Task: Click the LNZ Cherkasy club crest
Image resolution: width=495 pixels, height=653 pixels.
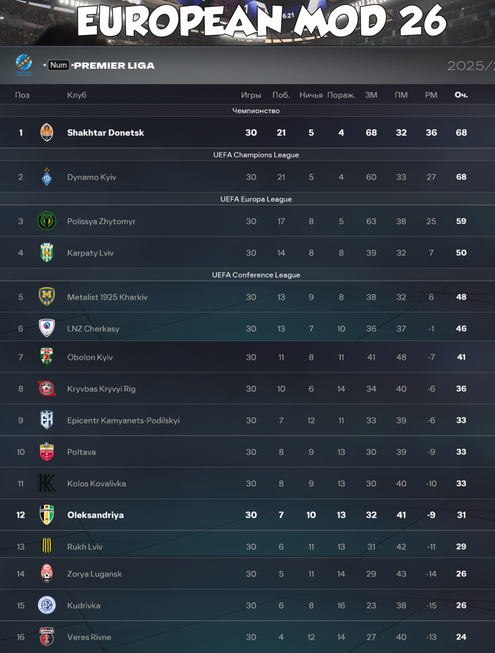Action: (x=47, y=328)
